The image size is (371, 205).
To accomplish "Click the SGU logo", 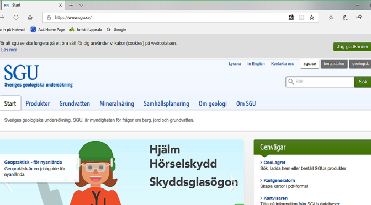I will click(38, 76).
